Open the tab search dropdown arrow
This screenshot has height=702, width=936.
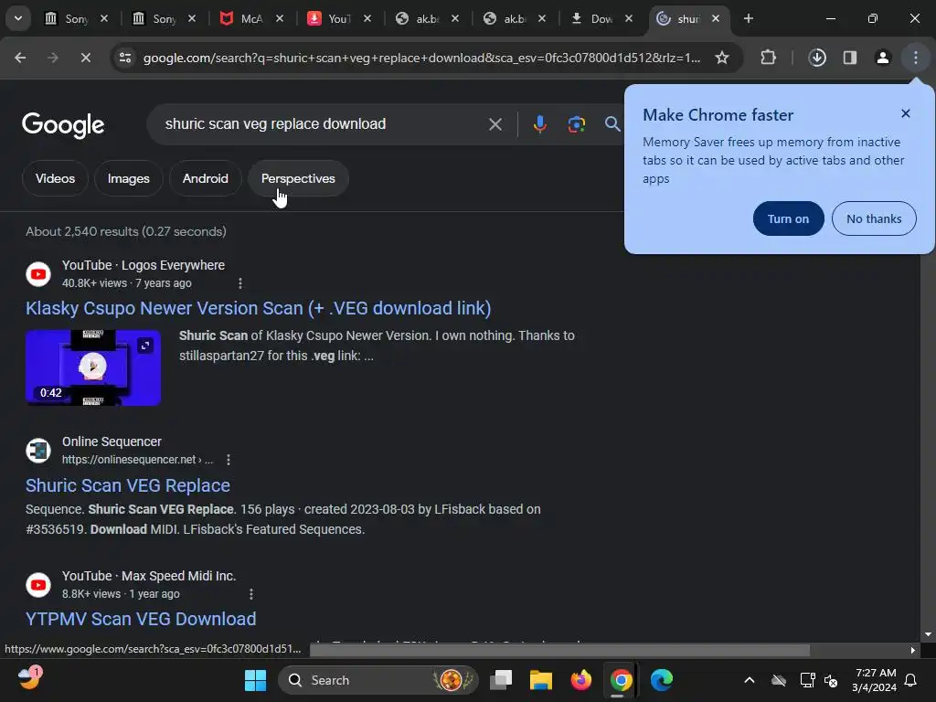(18, 18)
